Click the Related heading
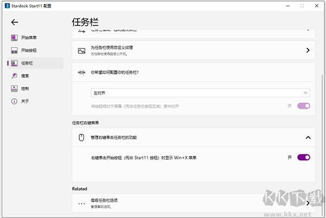 tap(79, 189)
